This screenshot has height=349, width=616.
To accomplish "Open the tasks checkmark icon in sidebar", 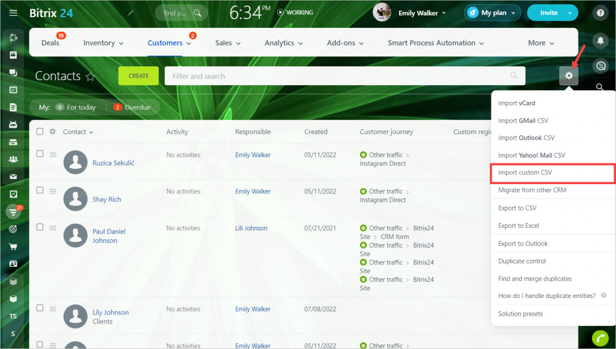I will point(13,194).
